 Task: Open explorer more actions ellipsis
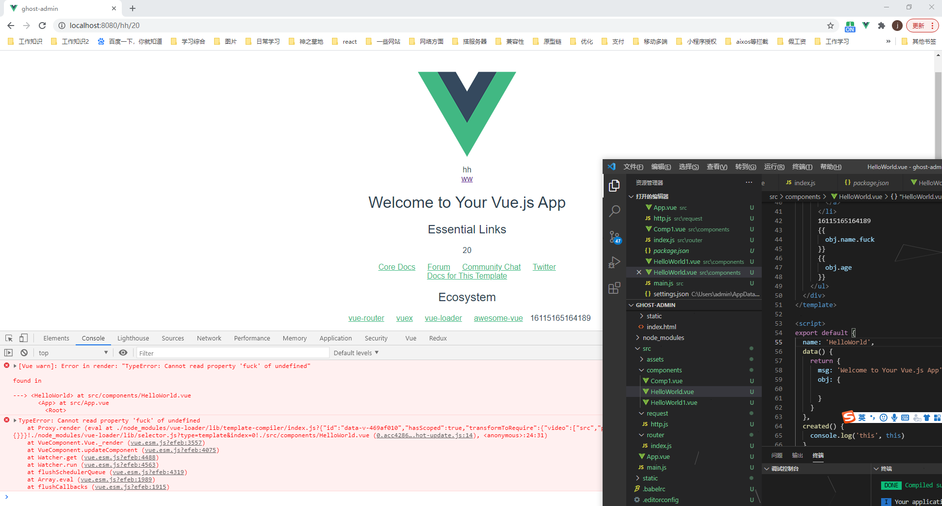click(748, 182)
